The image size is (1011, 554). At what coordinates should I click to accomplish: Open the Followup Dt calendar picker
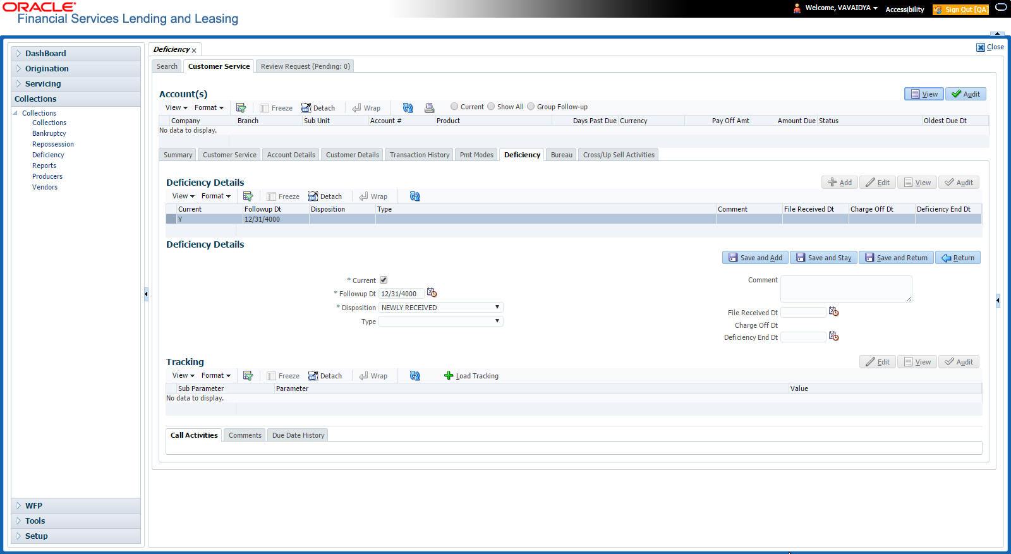[432, 292]
